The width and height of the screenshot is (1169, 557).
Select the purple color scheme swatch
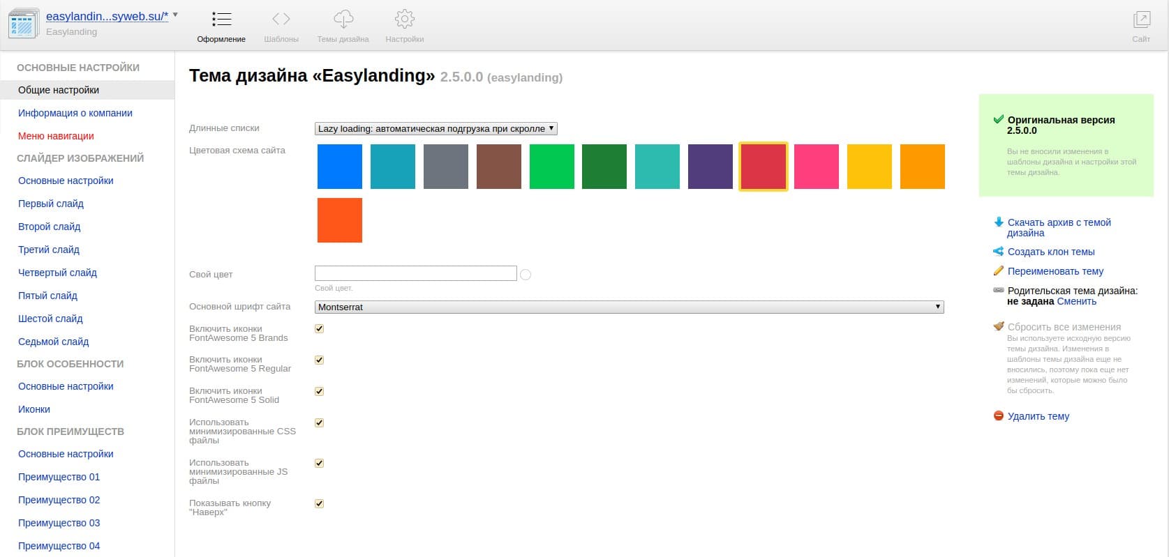point(710,167)
